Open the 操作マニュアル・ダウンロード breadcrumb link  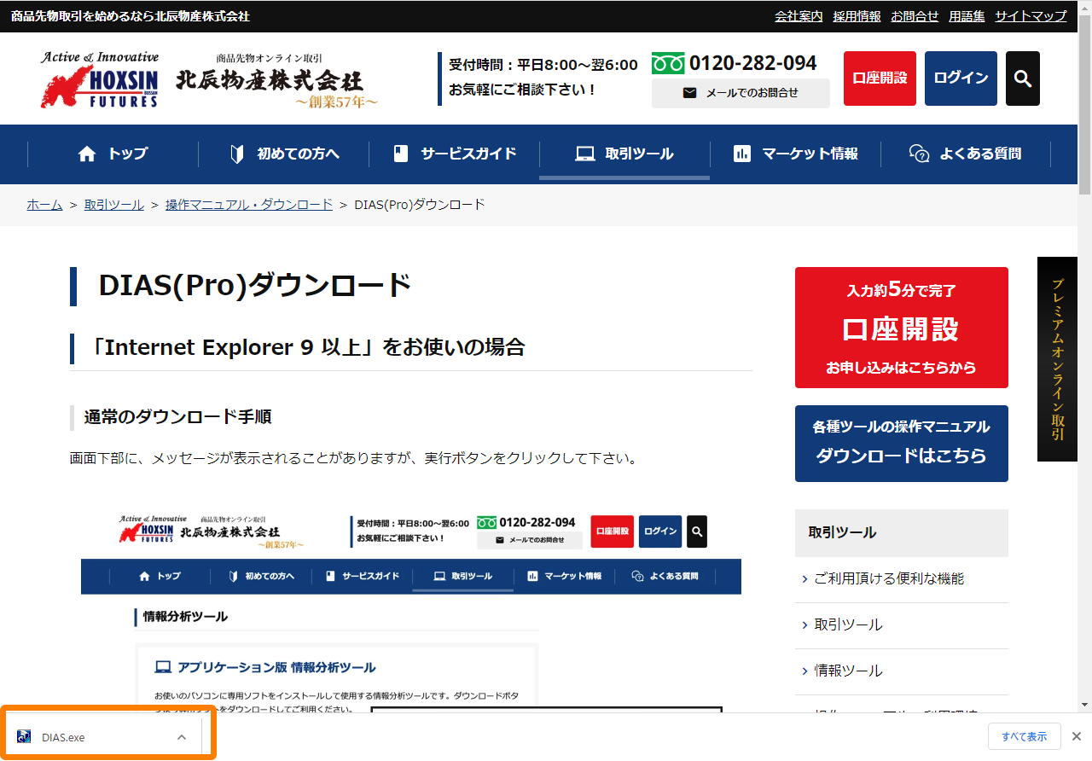tap(249, 205)
